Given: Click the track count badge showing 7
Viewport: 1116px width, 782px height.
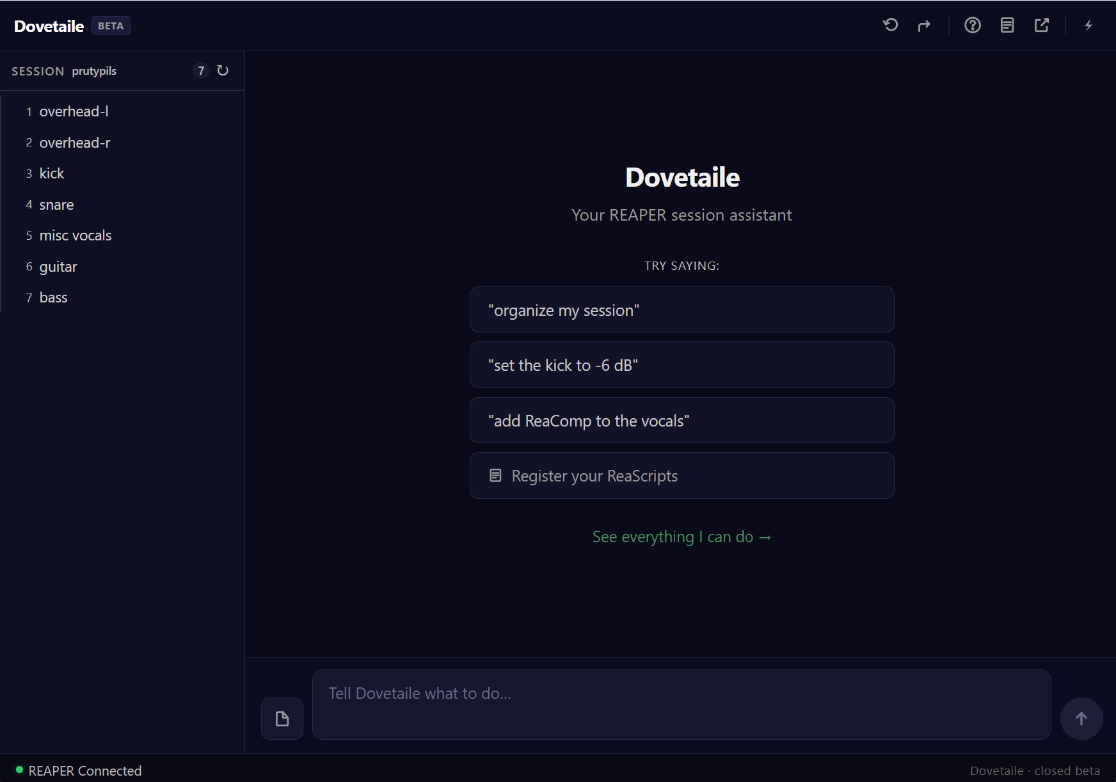Looking at the screenshot, I should (202, 70).
